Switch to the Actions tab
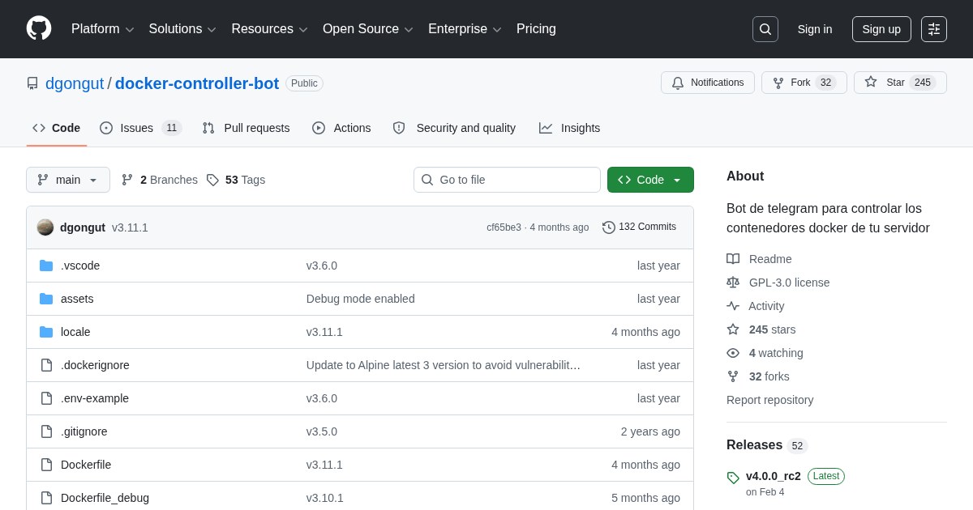Image resolution: width=973 pixels, height=510 pixels. coord(341,128)
